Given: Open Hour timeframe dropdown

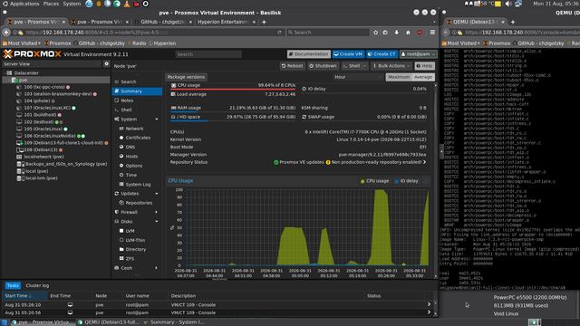Looking at the screenshot, I should [358, 77].
